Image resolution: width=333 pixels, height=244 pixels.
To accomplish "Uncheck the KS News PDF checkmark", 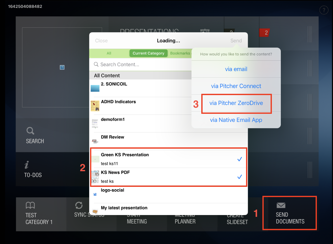I will (x=239, y=177).
